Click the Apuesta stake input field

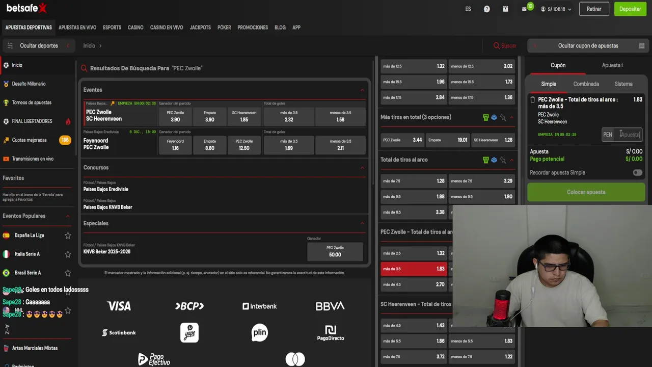[621, 135]
